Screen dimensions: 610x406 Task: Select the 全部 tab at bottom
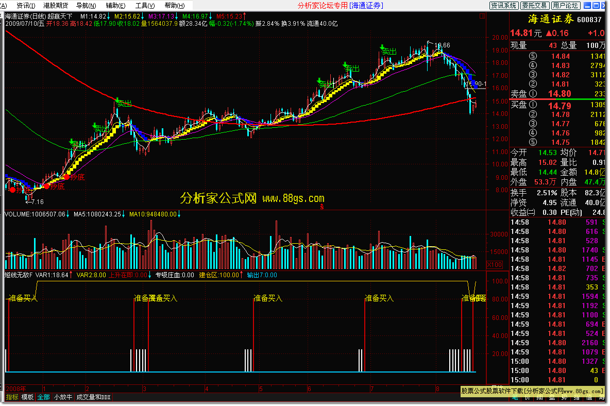[44, 397]
